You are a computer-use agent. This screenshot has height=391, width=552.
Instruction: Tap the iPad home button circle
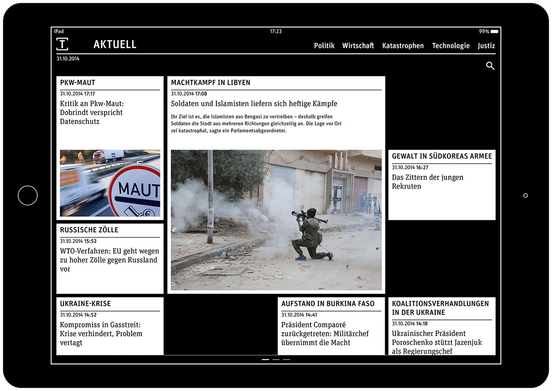(x=28, y=195)
